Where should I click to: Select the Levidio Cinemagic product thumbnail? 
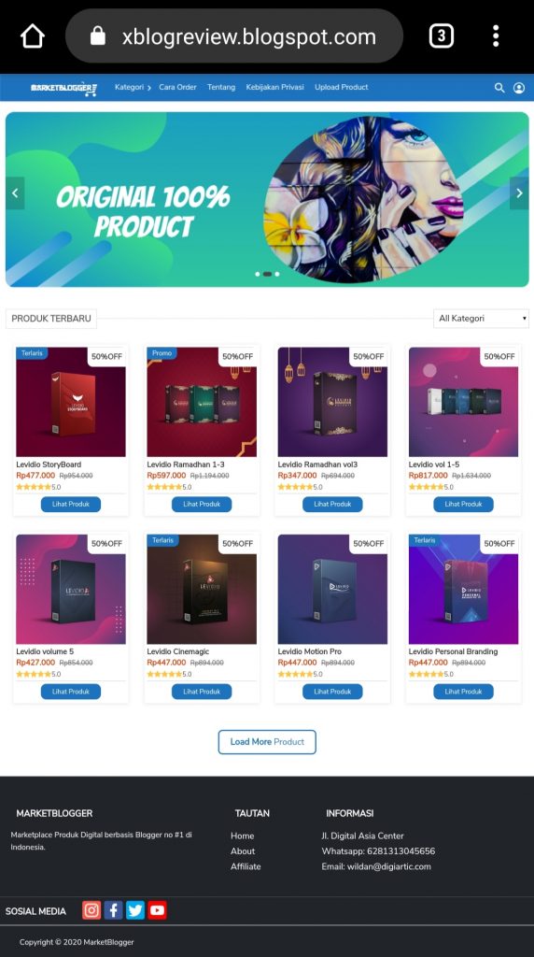pos(202,589)
